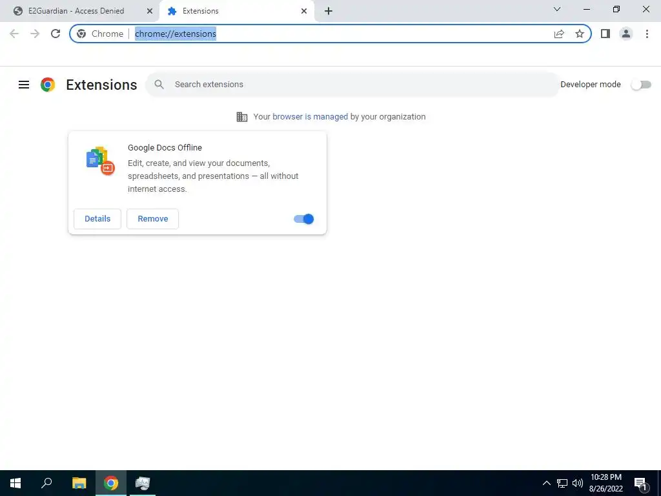Go forward using the browser forward arrow
661x496 pixels.
coord(35,34)
